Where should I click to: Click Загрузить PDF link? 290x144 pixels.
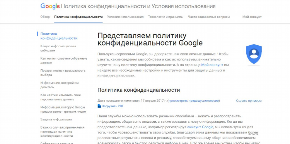pos(113,106)
